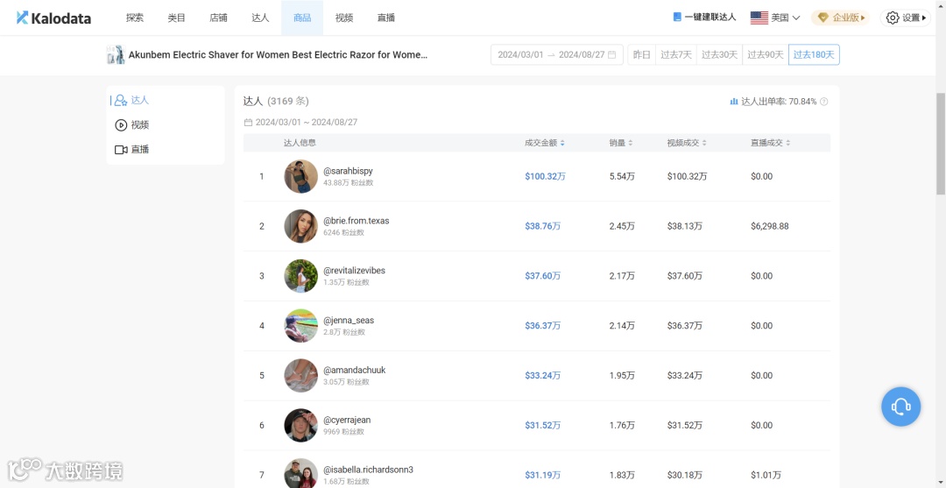Sort table by 成交金额 column
The width and height of the screenshot is (946, 488).
click(545, 143)
